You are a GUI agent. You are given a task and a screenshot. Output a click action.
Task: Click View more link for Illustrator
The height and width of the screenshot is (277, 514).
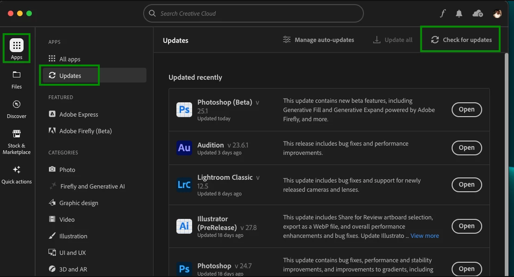point(424,236)
